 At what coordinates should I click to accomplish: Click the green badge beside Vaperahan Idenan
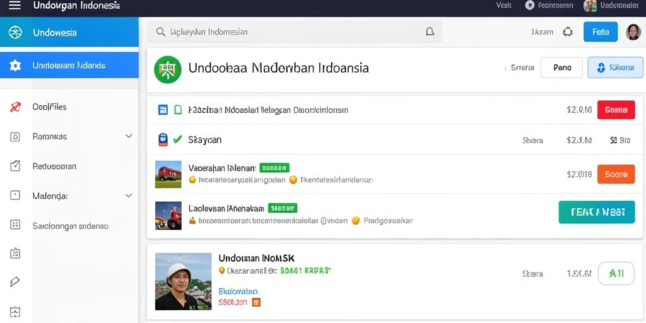[x=274, y=168]
